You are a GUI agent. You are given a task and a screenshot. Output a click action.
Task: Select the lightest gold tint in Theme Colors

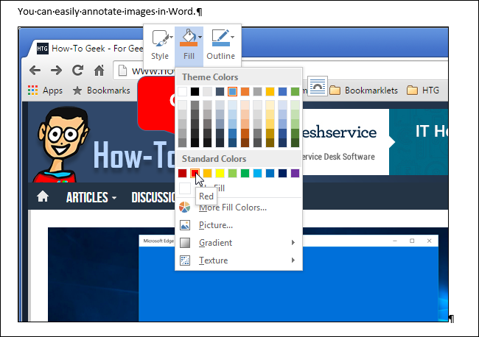270,105
